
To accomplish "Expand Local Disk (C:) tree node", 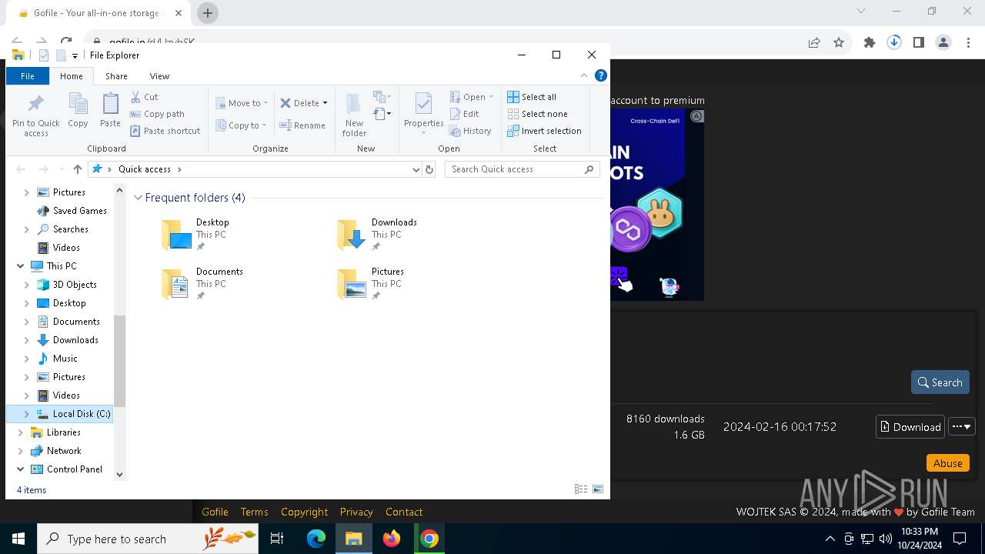I will click(x=27, y=414).
